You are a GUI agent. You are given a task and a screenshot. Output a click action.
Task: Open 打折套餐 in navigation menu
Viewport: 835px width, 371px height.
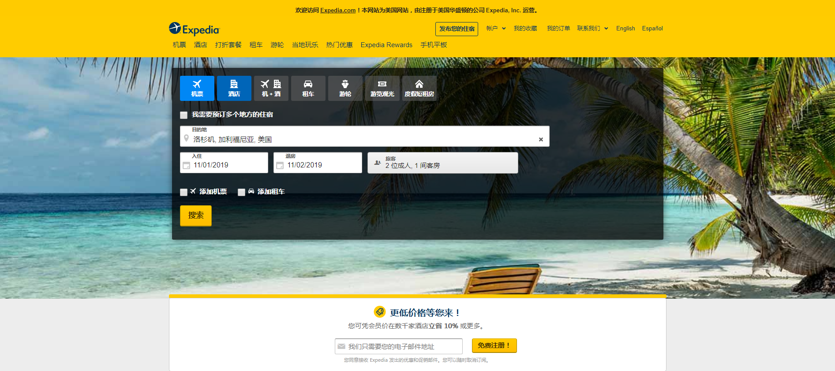228,45
